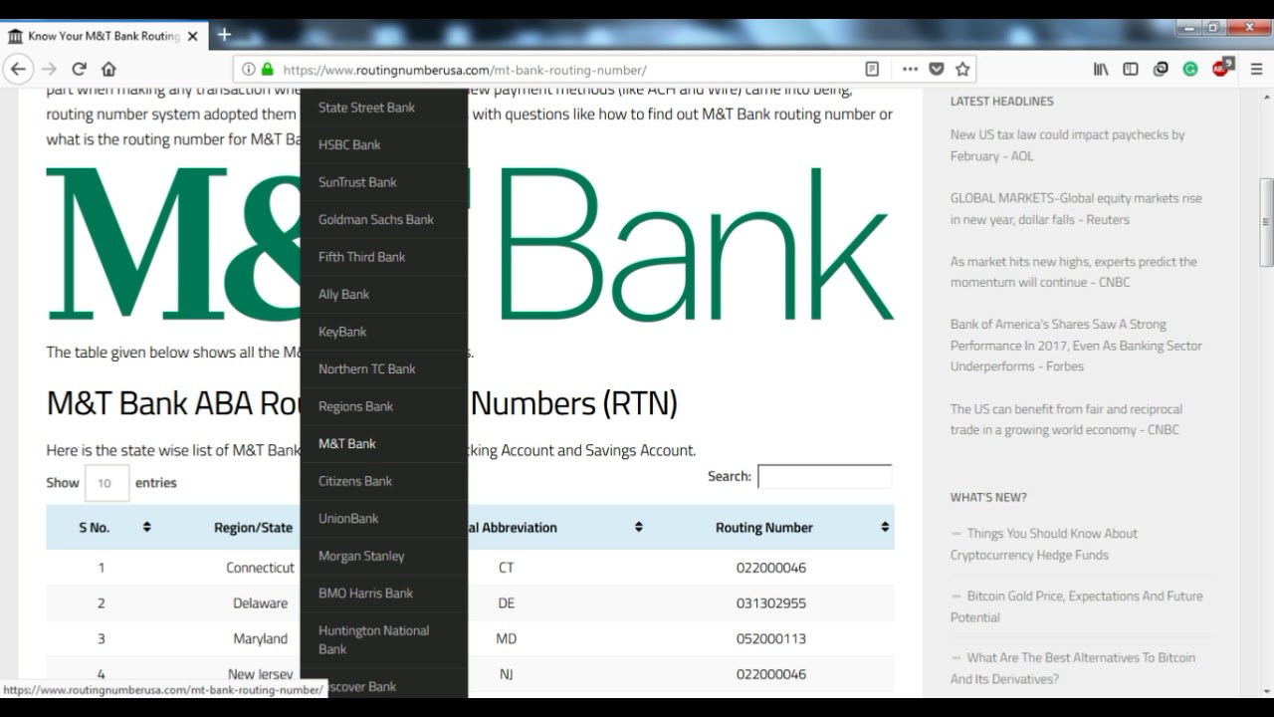This screenshot has height=717, width=1274.
Task: Open As market hits new highs headline
Action: click(1074, 272)
